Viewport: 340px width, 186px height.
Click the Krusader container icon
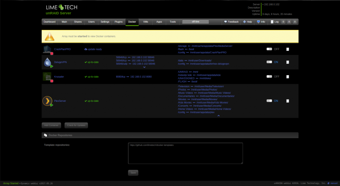47,77
